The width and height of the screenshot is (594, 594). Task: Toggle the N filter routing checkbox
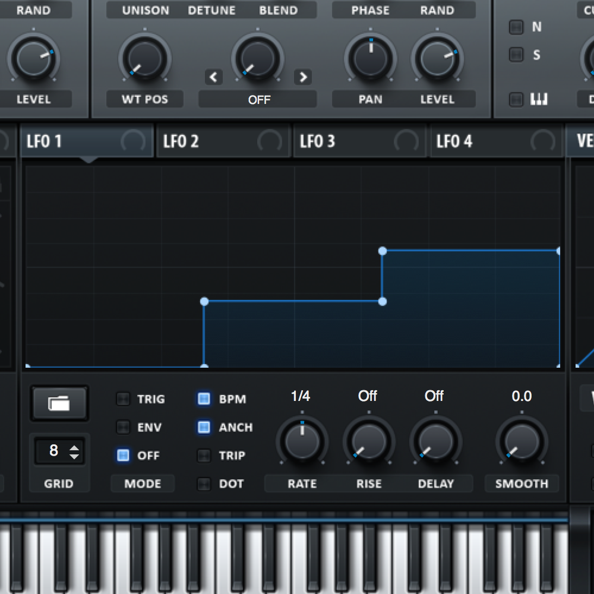(x=516, y=27)
